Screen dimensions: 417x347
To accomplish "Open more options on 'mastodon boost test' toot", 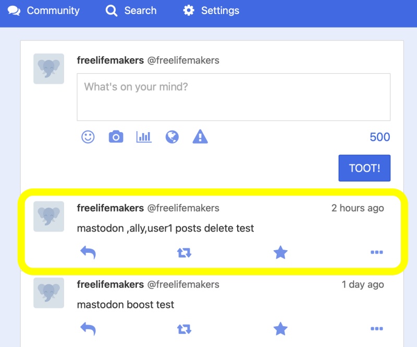I will (377, 329).
